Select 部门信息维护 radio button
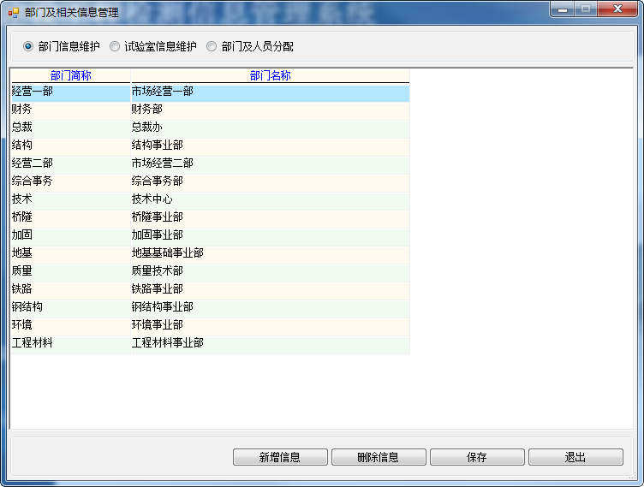Screen dimensions: 644x487 coord(29,46)
